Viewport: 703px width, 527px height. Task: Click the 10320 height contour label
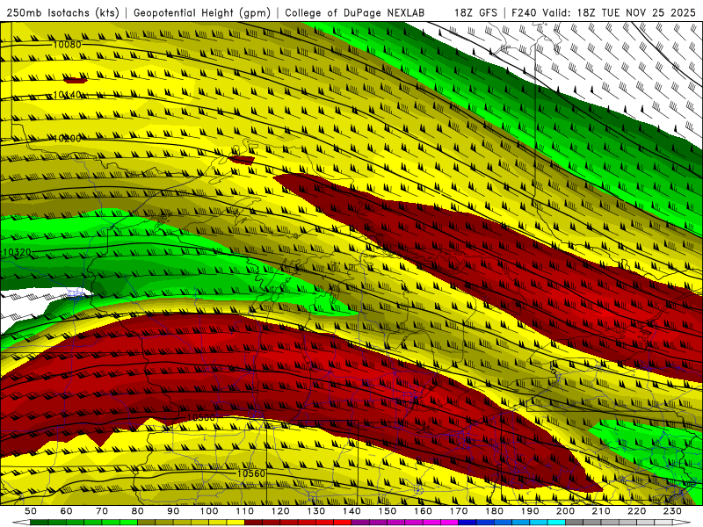pyautogui.click(x=17, y=252)
